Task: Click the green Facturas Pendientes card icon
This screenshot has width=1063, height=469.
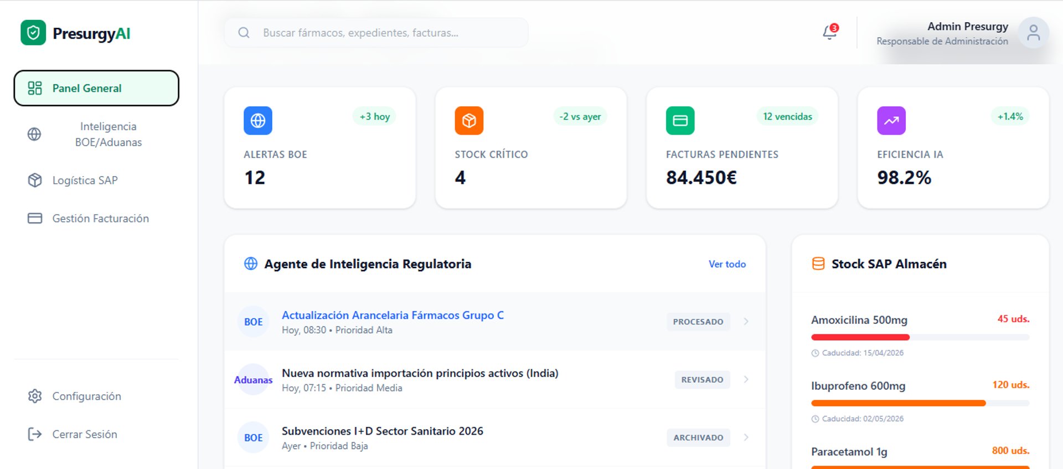Action: 680,121
